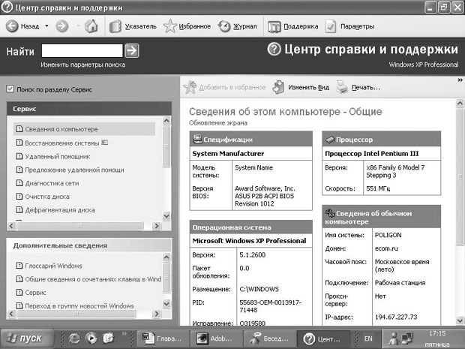
Task: Click content pane scroll-up arrow
Action: pyautogui.click(x=460, y=103)
